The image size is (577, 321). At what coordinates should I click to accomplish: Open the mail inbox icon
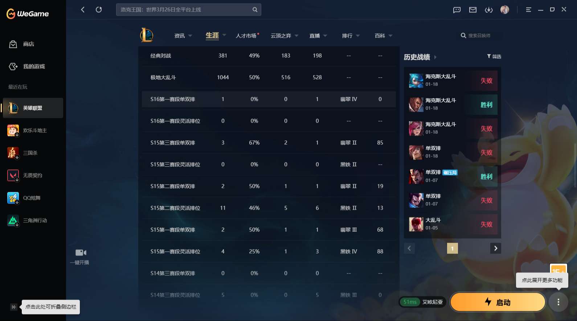pyautogui.click(x=473, y=10)
